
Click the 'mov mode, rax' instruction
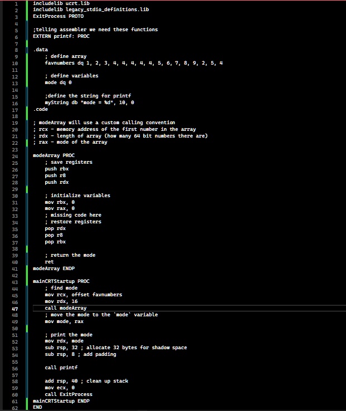[x=64, y=321]
